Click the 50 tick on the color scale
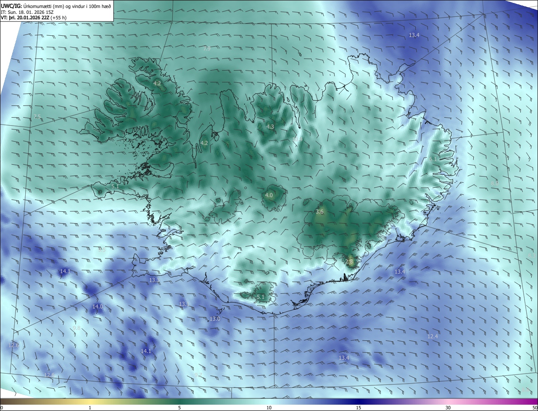 (535, 408)
